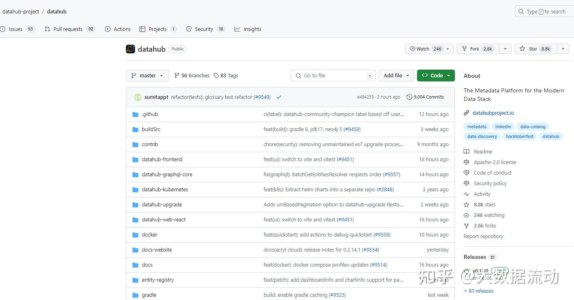Image resolution: width=574 pixels, height=300 pixels.
Task: Click the folder icon beside datahub-web-react
Action: pyautogui.click(x=135, y=220)
